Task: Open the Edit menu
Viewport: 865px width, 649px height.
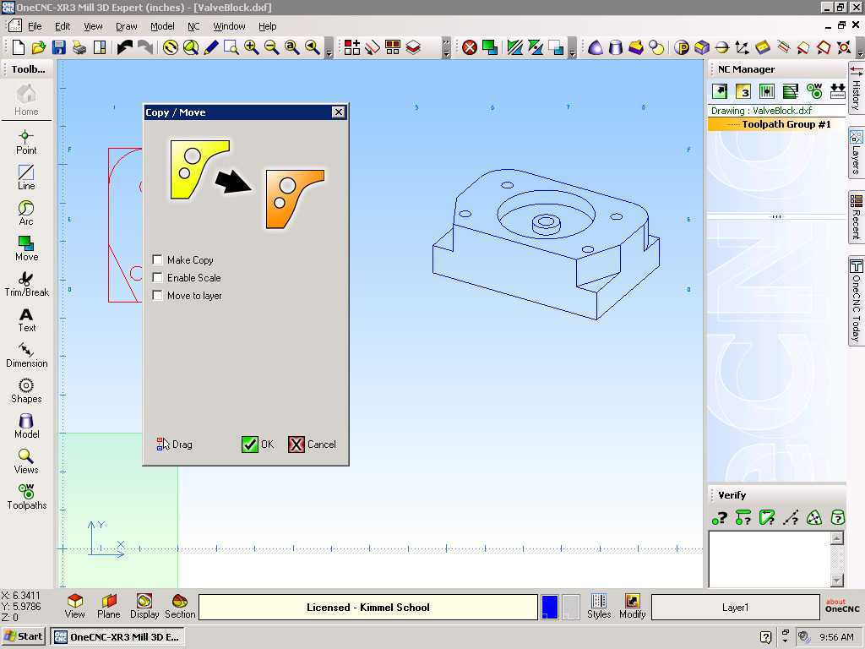Action: pyautogui.click(x=63, y=26)
